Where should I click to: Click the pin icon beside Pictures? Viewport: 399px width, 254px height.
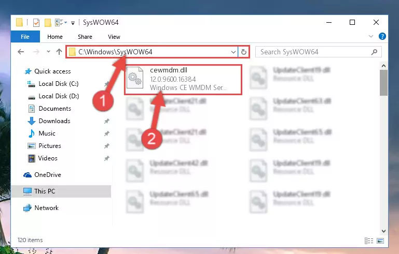click(x=106, y=146)
